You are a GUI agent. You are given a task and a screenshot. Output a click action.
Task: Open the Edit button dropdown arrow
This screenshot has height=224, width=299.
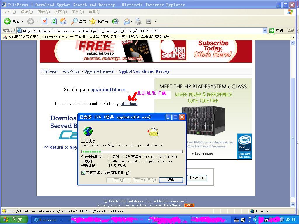click(155, 21)
